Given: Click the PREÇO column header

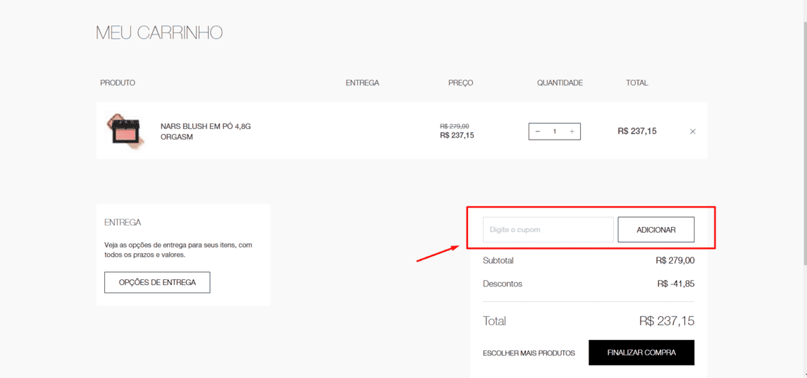Looking at the screenshot, I should 461,83.
